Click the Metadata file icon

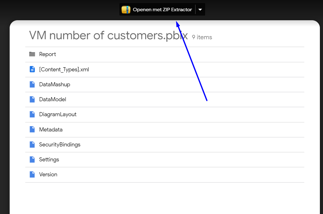32,130
